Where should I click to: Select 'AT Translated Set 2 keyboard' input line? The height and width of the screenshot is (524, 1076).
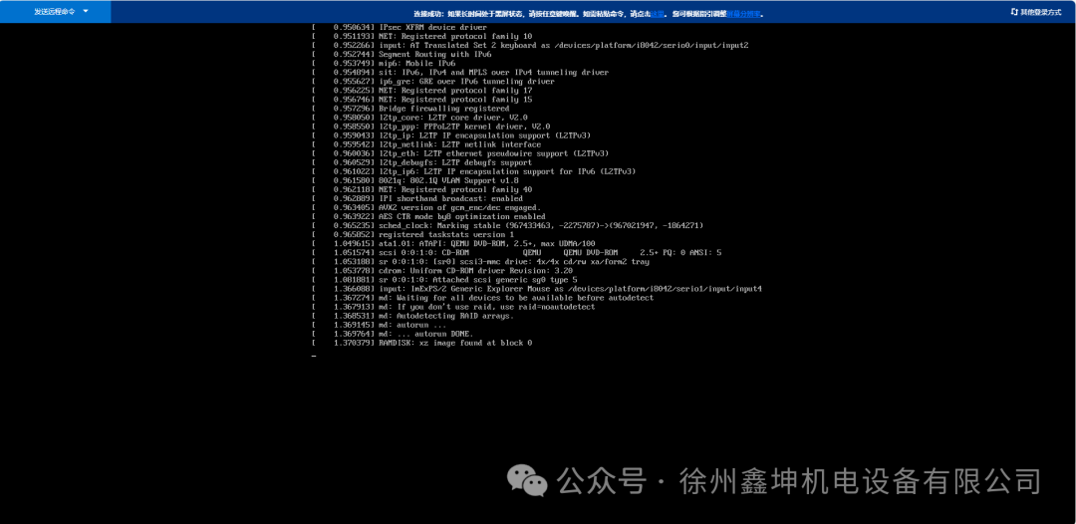[530, 45]
